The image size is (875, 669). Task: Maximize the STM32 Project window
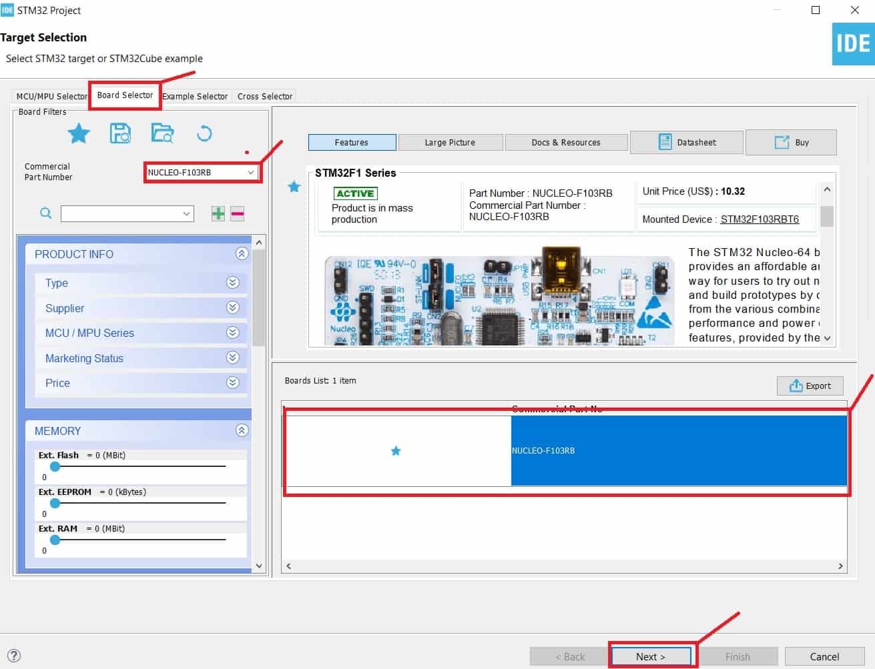tap(816, 10)
